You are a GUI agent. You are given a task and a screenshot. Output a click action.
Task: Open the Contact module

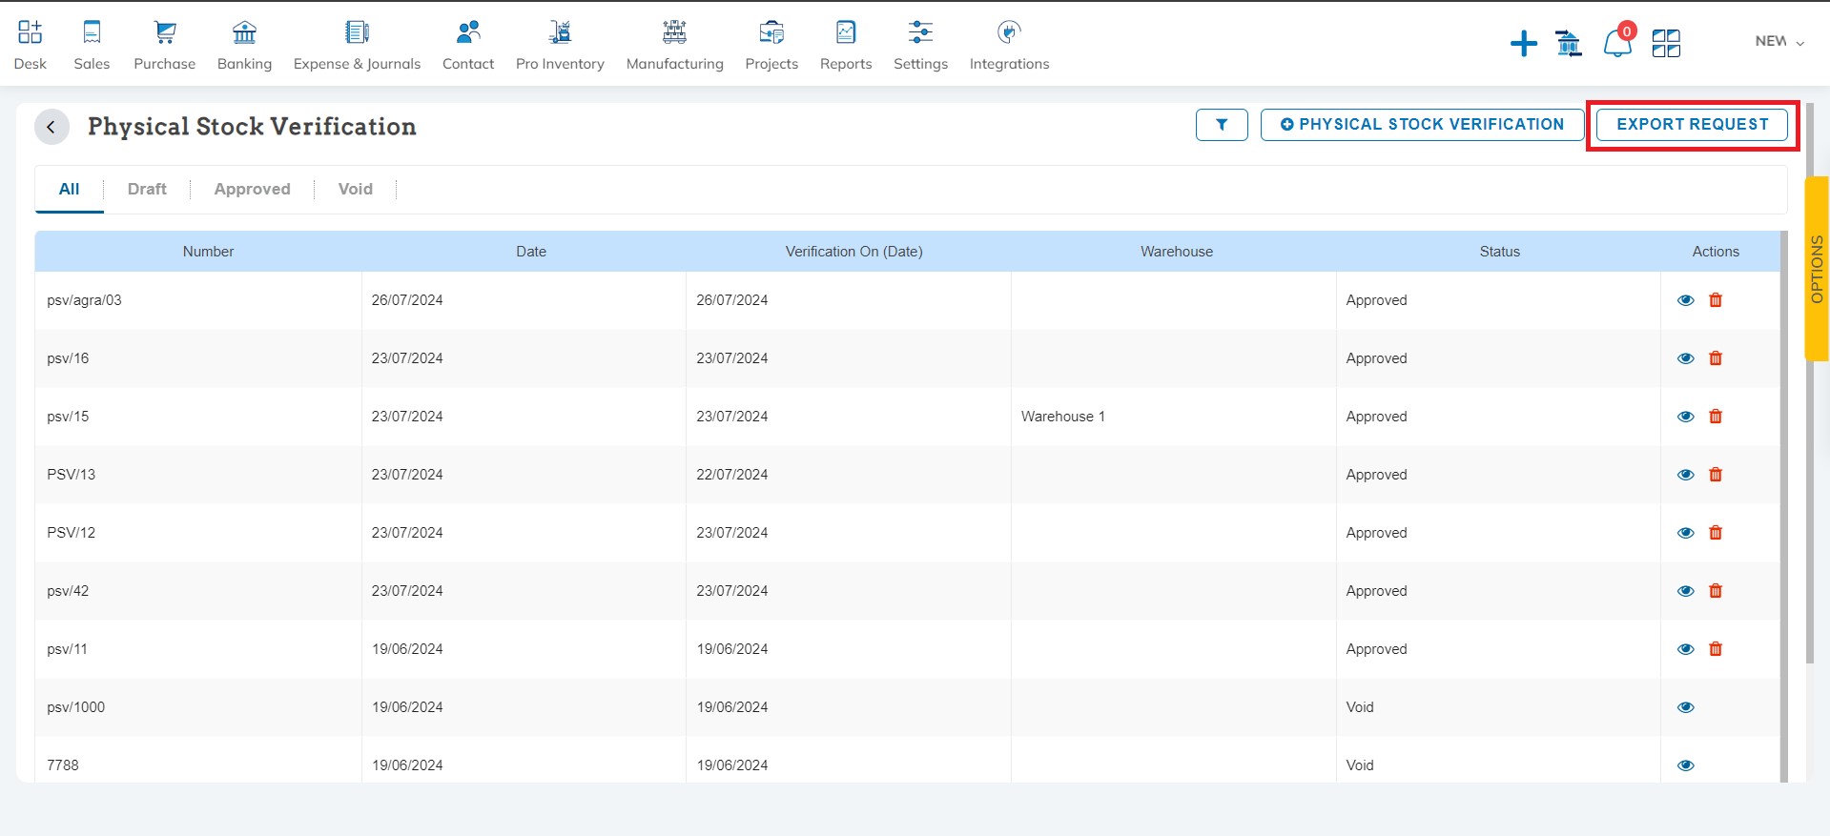(468, 45)
